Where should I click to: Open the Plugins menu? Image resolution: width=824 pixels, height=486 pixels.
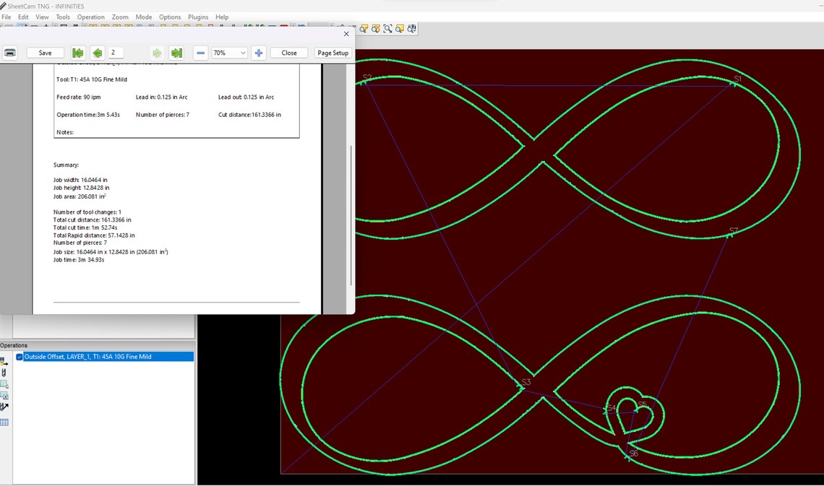click(x=198, y=17)
